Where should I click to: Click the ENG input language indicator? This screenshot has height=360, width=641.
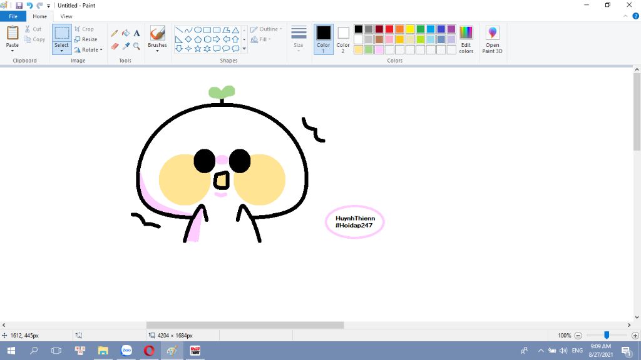click(577, 350)
